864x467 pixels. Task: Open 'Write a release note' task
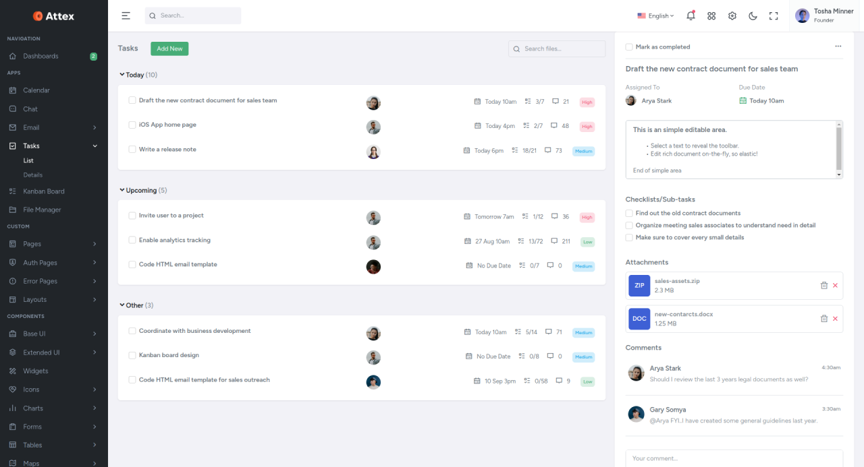pos(167,150)
